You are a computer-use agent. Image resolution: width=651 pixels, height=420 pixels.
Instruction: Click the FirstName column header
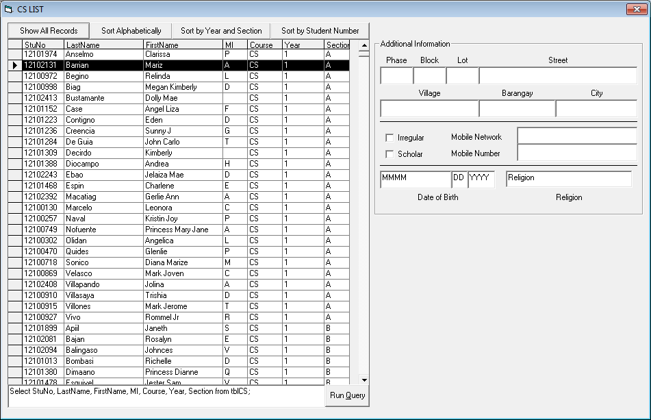click(x=183, y=45)
